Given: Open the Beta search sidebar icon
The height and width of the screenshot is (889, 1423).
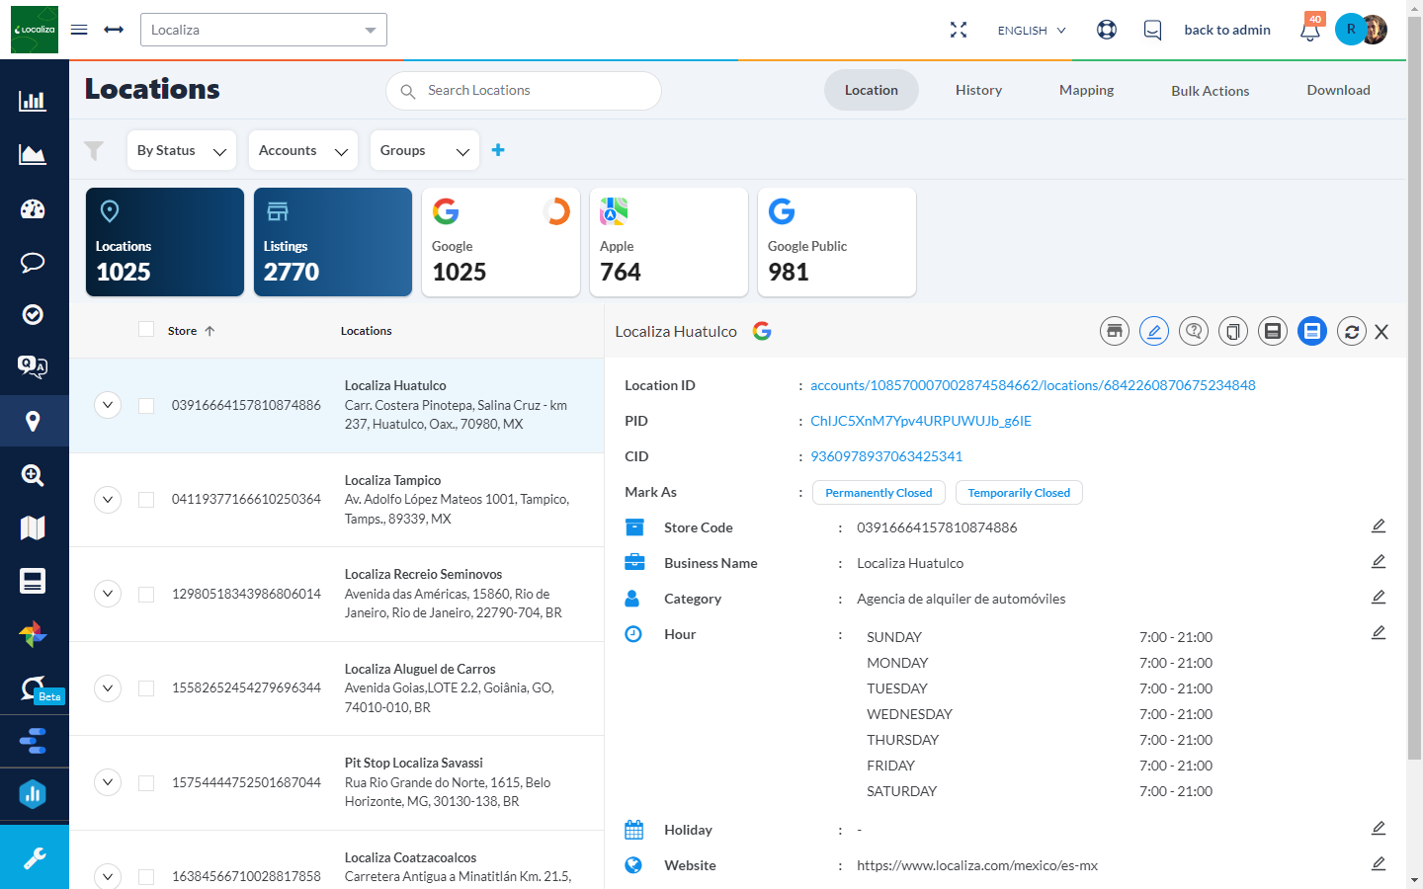Looking at the screenshot, I should click(x=33, y=688).
